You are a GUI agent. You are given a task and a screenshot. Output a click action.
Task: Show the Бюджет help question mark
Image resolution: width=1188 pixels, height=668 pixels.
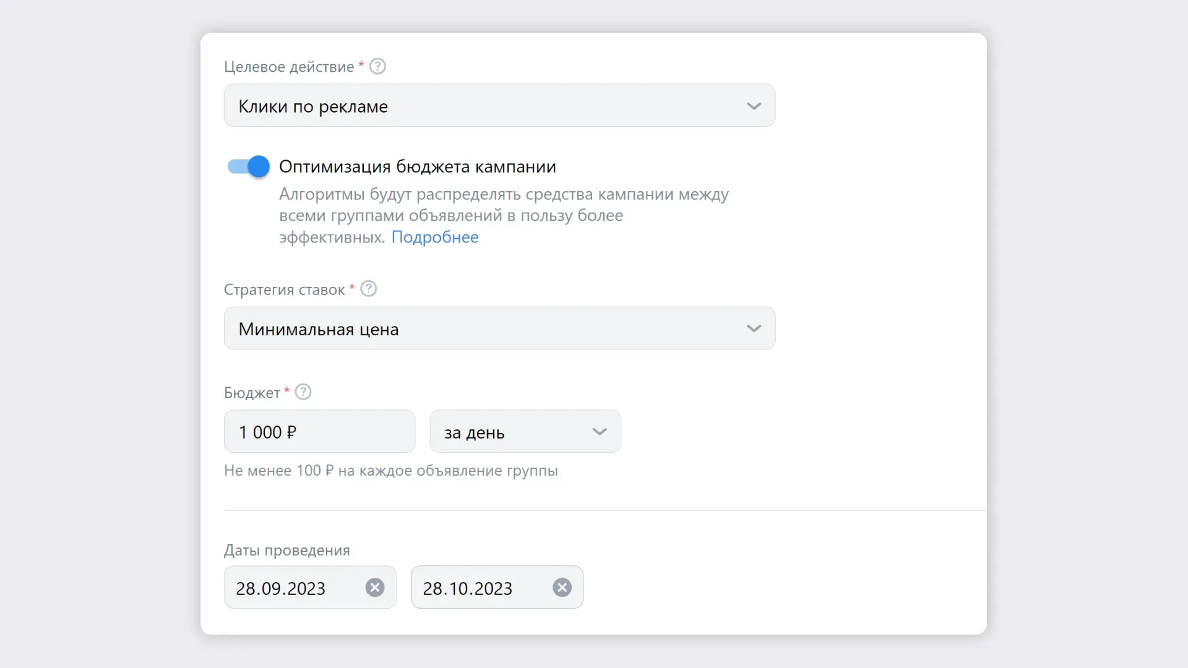(x=303, y=392)
